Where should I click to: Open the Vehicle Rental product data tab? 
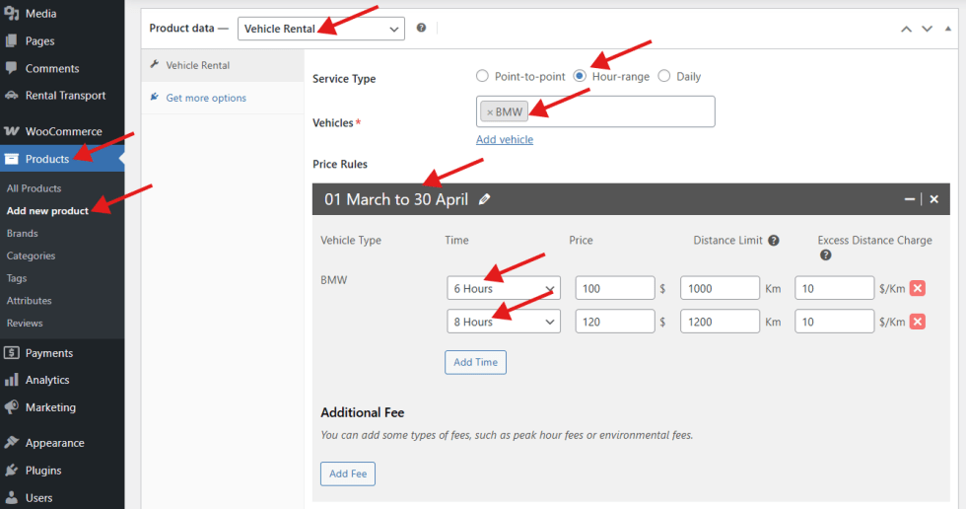[197, 65]
